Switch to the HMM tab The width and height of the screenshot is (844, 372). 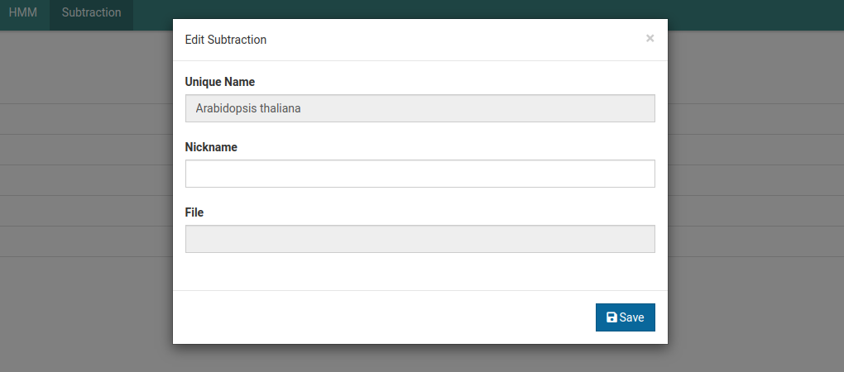[23, 12]
